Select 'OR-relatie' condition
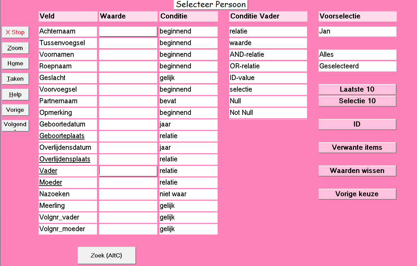This screenshot has height=266, width=417. [268, 66]
